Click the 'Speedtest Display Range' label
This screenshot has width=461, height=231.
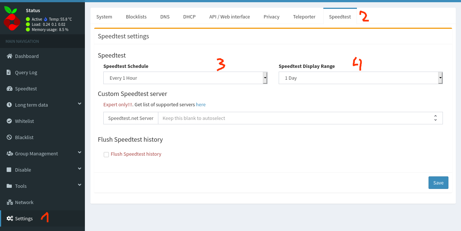point(307,66)
